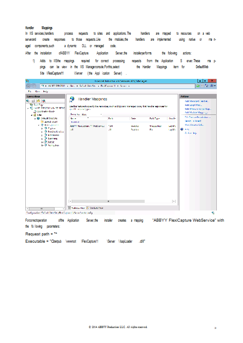Image resolution: width=243 pixels, height=343 pixels.
Task: Click the Up folder icon in Connections toolbar
Action: click(x=38, y=101)
